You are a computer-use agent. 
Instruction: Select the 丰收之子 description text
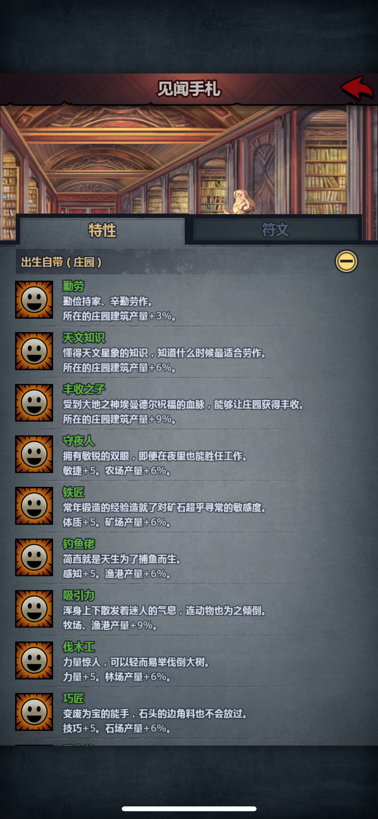[183, 404]
